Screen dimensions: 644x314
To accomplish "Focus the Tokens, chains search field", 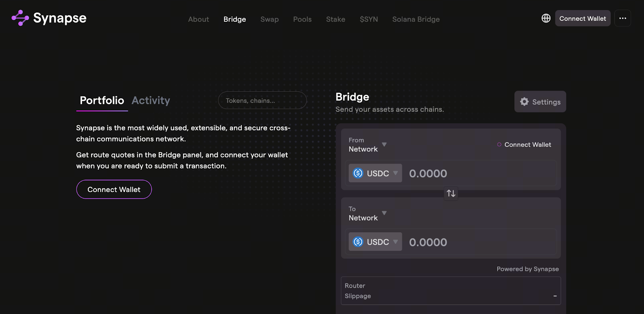I will tap(262, 101).
